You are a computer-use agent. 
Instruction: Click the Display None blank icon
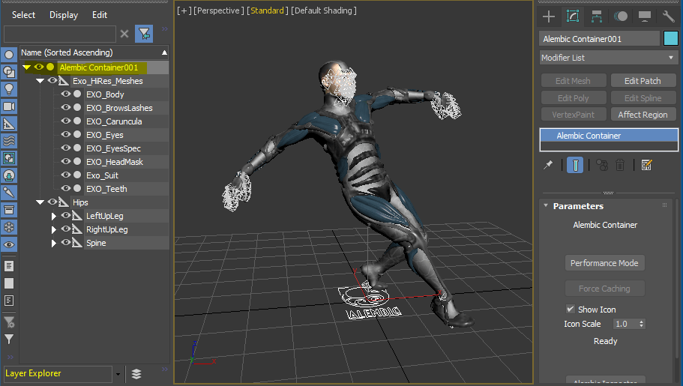pyautogui.click(x=9, y=283)
